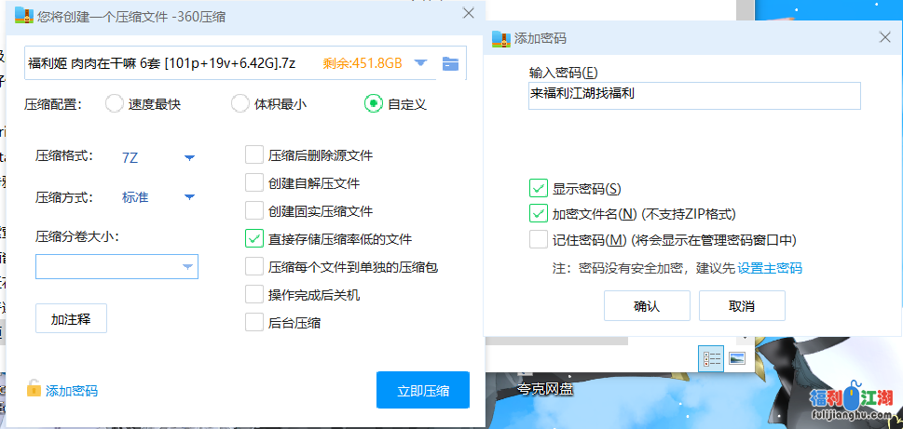Select the 速度最快 compression option
The width and height of the screenshot is (903, 429).
(115, 103)
